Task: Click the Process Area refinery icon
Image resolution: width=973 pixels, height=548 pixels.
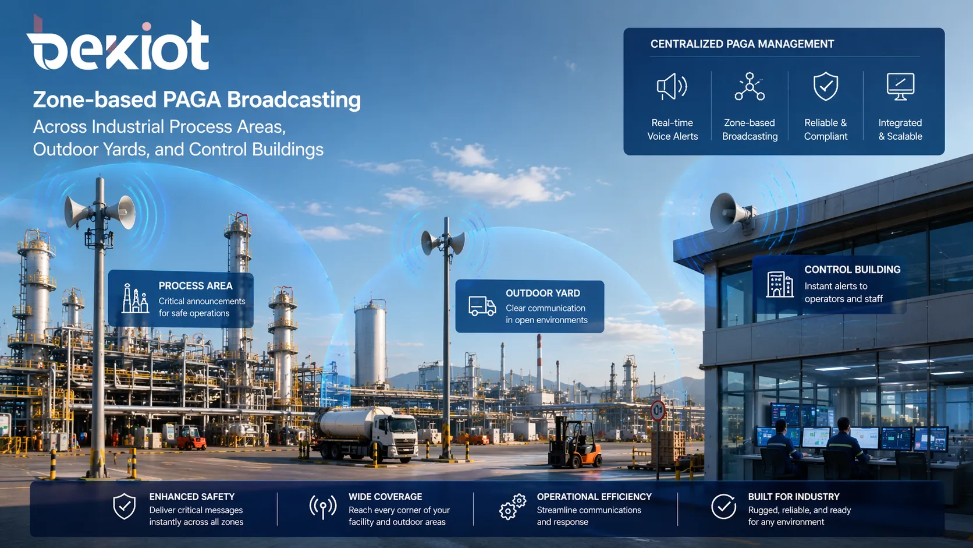Action: [x=134, y=299]
